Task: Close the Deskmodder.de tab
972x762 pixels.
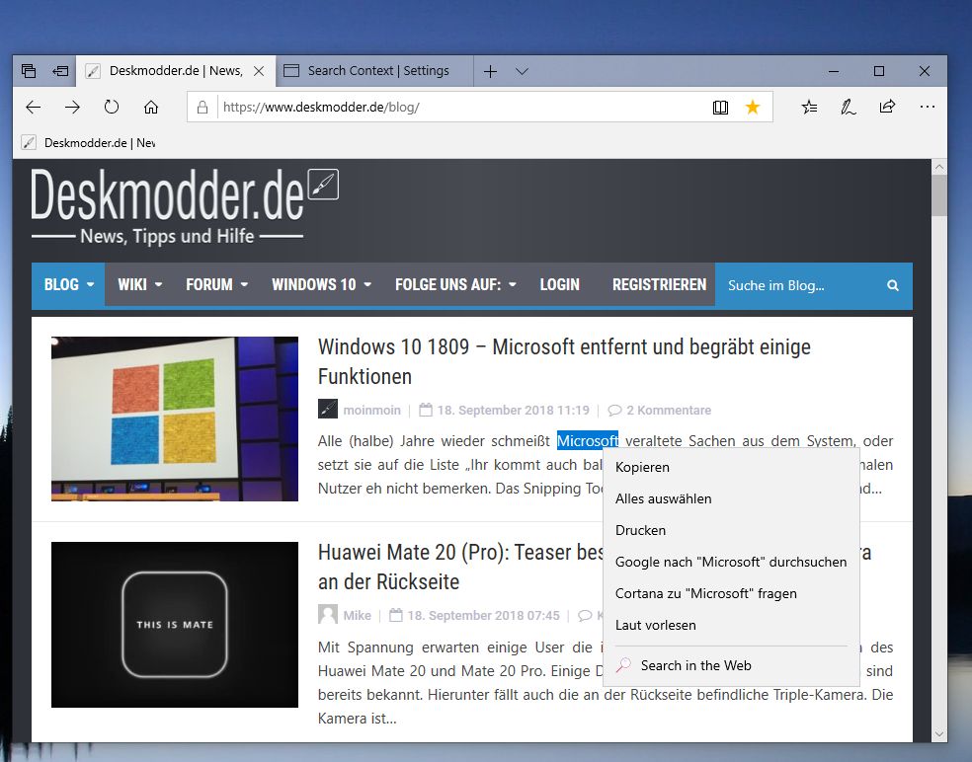Action: point(259,71)
